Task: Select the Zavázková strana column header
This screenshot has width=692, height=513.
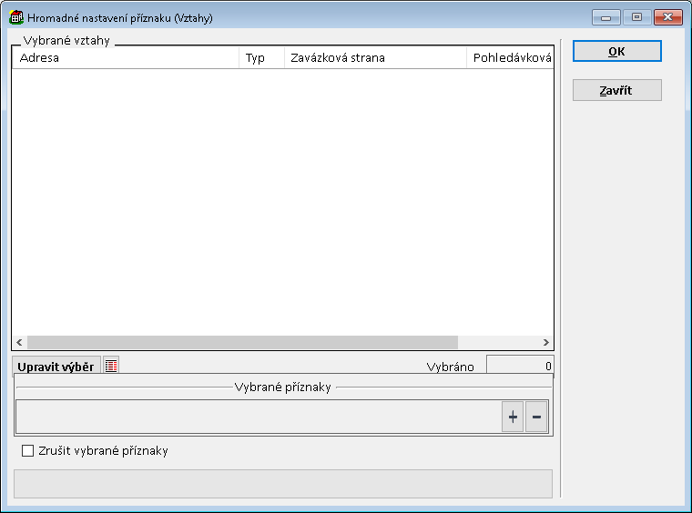Action: point(375,58)
